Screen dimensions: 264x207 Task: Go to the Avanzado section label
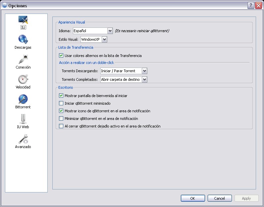pyautogui.click(x=23, y=147)
